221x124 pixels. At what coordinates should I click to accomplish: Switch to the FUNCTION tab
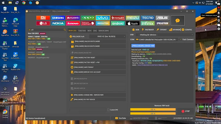coord(82,31)
